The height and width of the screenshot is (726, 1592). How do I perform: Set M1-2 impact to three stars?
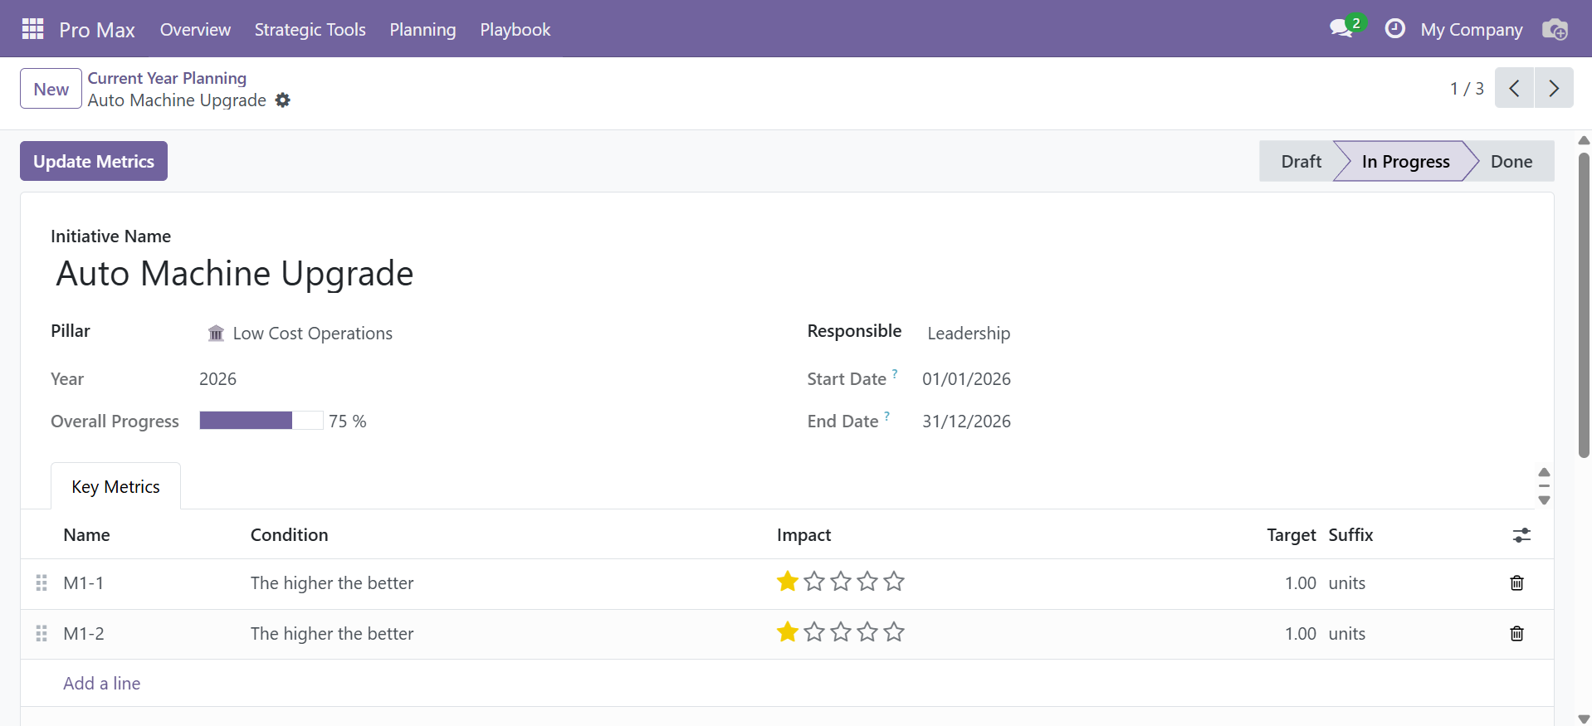[841, 633]
